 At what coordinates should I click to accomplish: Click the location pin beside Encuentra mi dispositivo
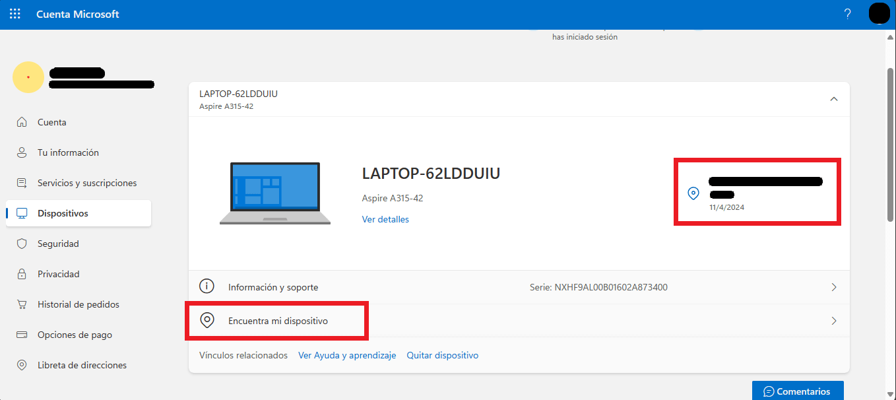(207, 320)
